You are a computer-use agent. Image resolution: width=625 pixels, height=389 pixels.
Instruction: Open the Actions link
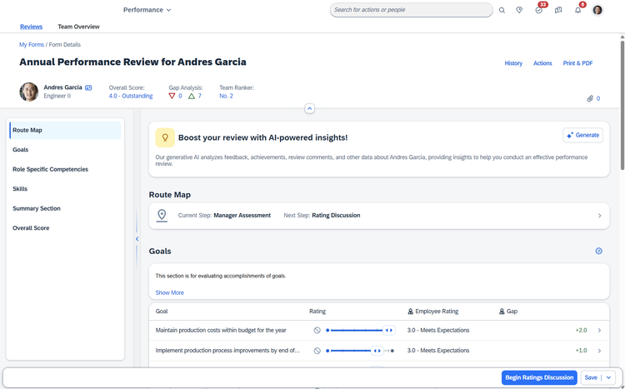542,63
